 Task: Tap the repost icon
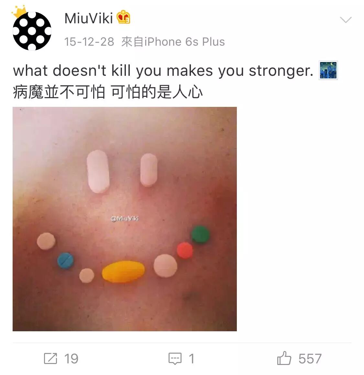50,358
